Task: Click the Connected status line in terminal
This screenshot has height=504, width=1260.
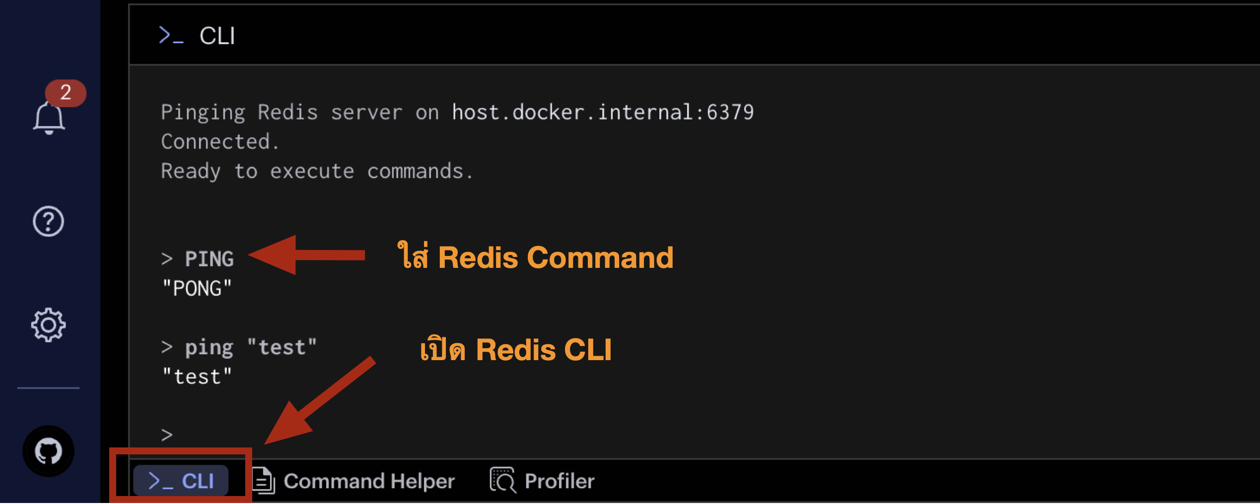Action: point(220,141)
